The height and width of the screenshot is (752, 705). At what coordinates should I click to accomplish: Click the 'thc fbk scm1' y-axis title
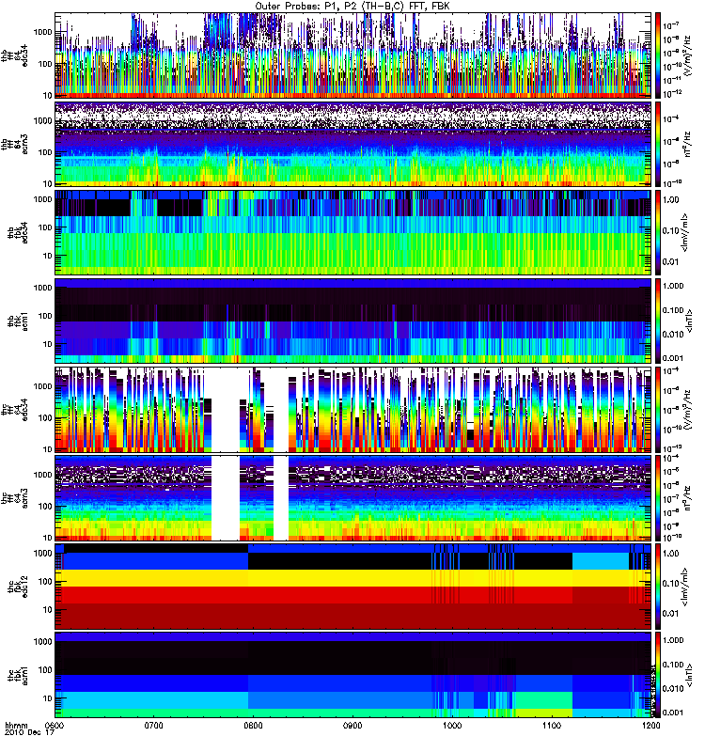(18, 674)
